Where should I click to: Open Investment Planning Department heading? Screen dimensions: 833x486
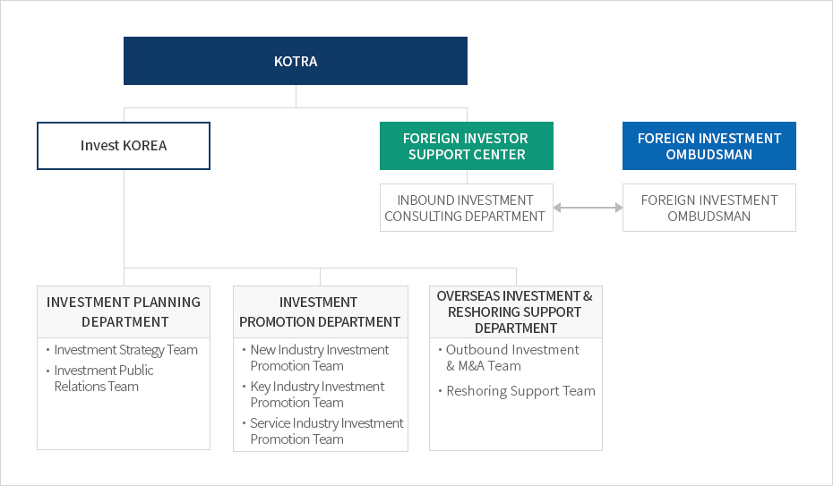124,311
